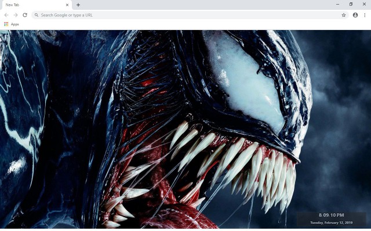The height and width of the screenshot is (231, 371).
Task: Close the browser window
Action: coord(364,4)
